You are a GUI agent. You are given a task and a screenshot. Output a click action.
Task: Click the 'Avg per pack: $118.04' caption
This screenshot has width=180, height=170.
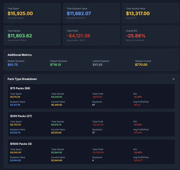pos(17,40)
